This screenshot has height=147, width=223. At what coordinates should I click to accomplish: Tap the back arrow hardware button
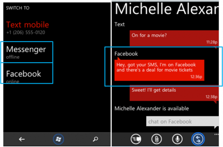click(x=22, y=139)
